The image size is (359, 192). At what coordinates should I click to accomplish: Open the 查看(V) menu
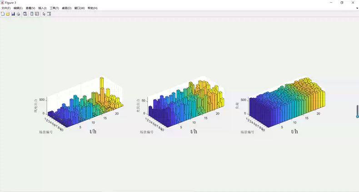click(x=30, y=8)
